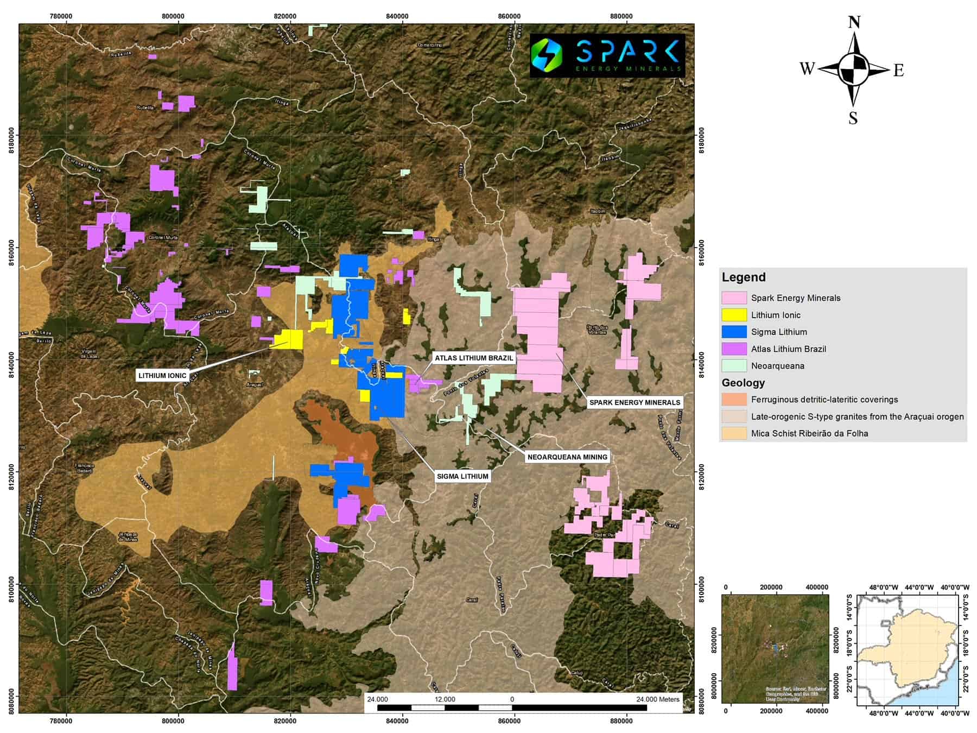Click the NEOARQUEANA MINING callout label

pyautogui.click(x=567, y=457)
